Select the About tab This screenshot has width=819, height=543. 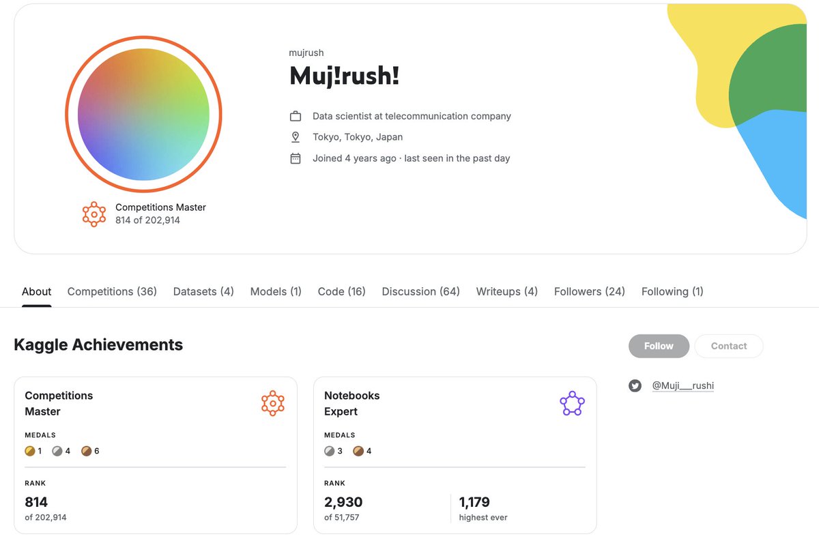coord(36,291)
